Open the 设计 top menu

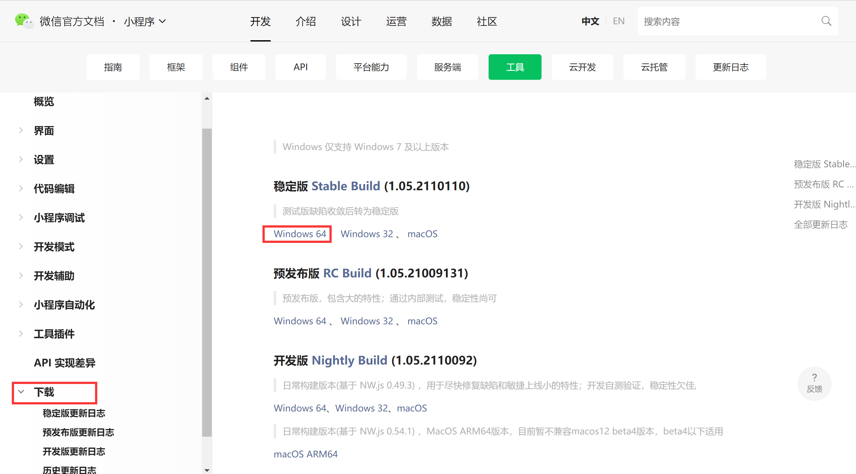click(351, 22)
